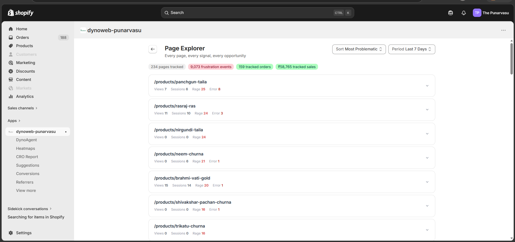Click the Marketing target icon

click(11, 63)
